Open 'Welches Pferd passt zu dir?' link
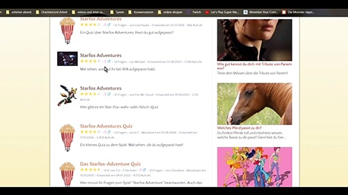 [x=239, y=128]
